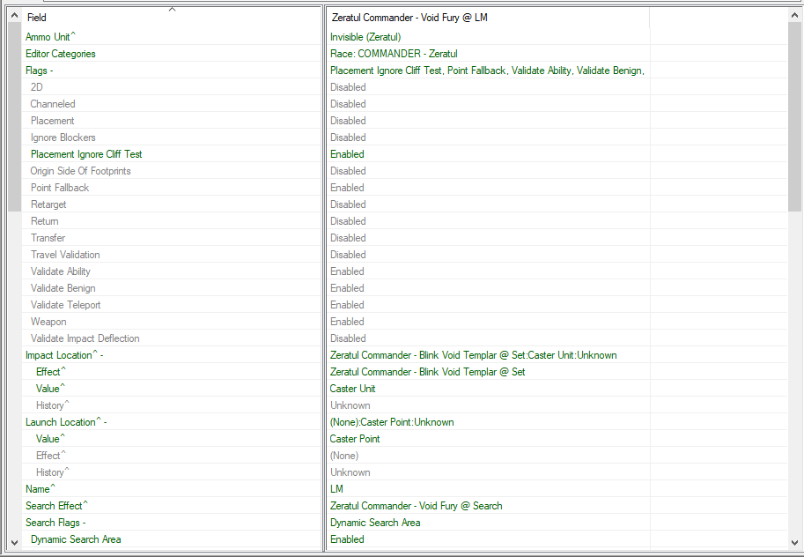Select the Editor Categories field
The width and height of the screenshot is (804, 557).
tap(171, 54)
